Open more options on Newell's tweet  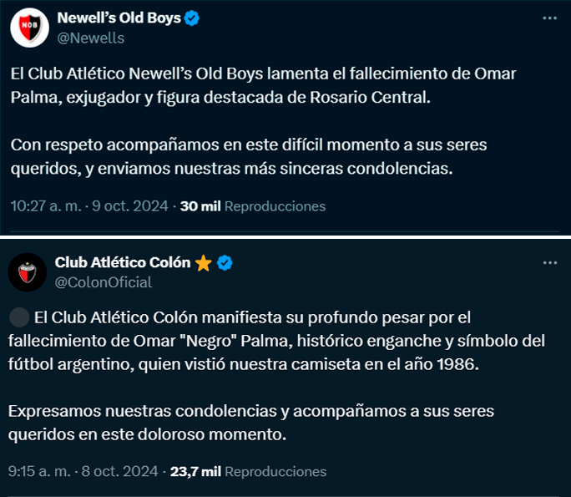(549, 18)
